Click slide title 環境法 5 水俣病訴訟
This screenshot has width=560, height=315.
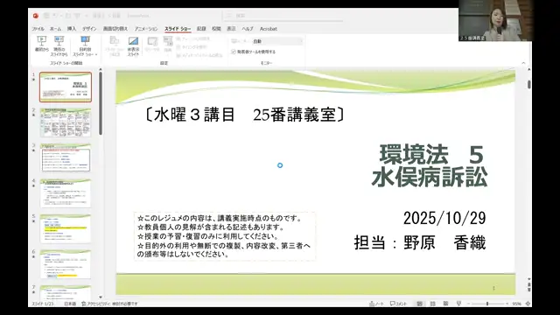point(430,165)
